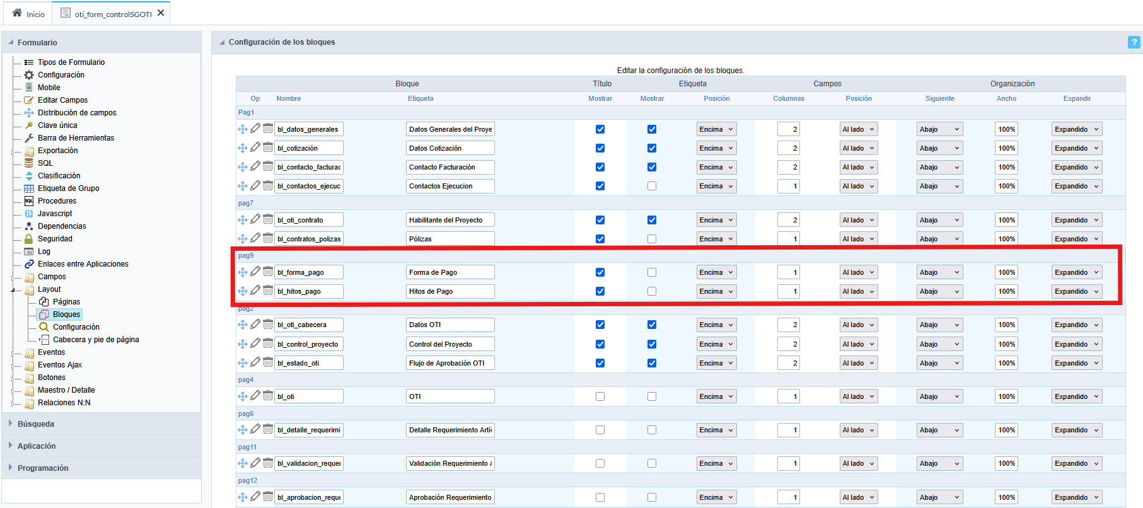This screenshot has height=508, width=1143.
Task: Open Distribución de campos
Action: pos(77,113)
